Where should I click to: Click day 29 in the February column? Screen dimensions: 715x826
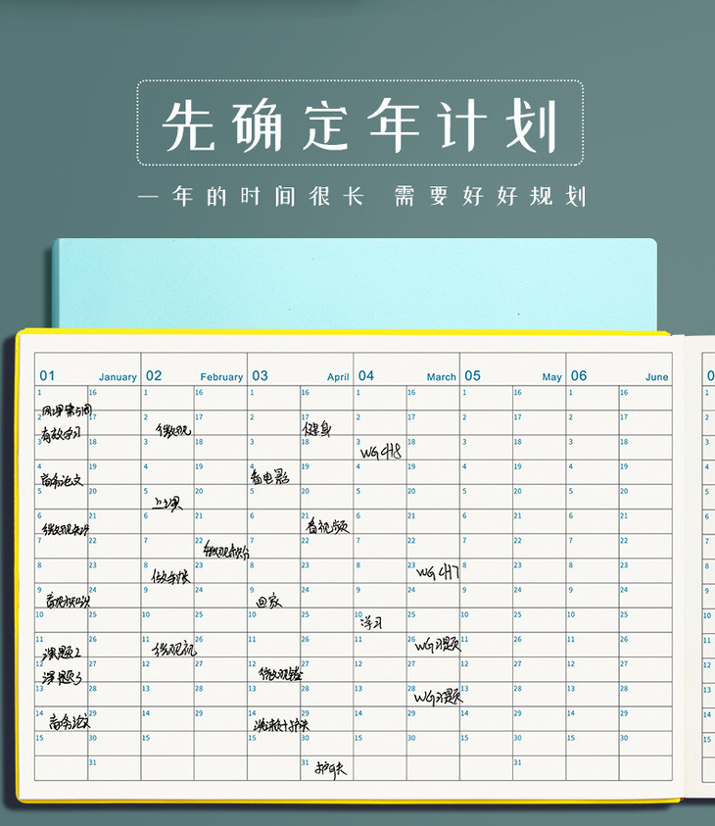[x=199, y=713]
